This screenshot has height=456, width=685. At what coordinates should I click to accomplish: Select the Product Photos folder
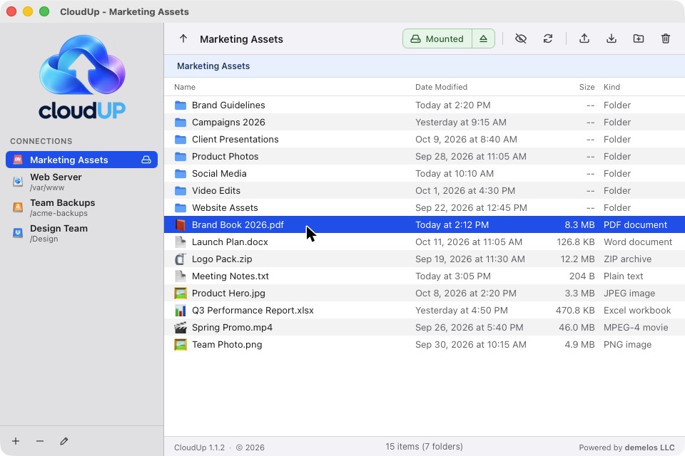[424, 156]
